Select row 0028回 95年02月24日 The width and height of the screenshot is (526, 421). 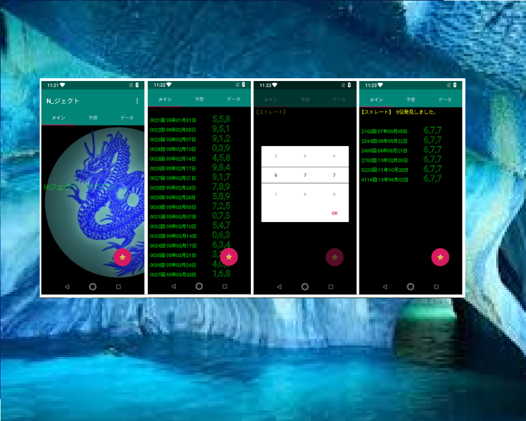190,187
